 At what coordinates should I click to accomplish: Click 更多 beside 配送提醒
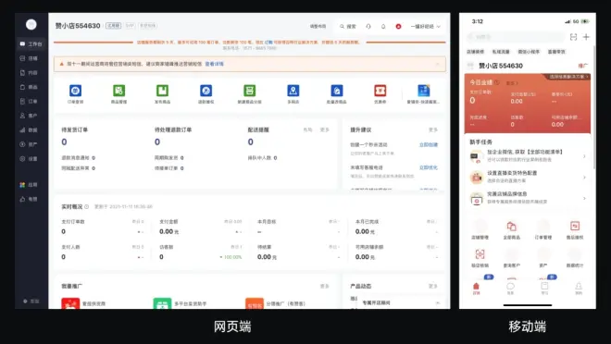click(325, 130)
